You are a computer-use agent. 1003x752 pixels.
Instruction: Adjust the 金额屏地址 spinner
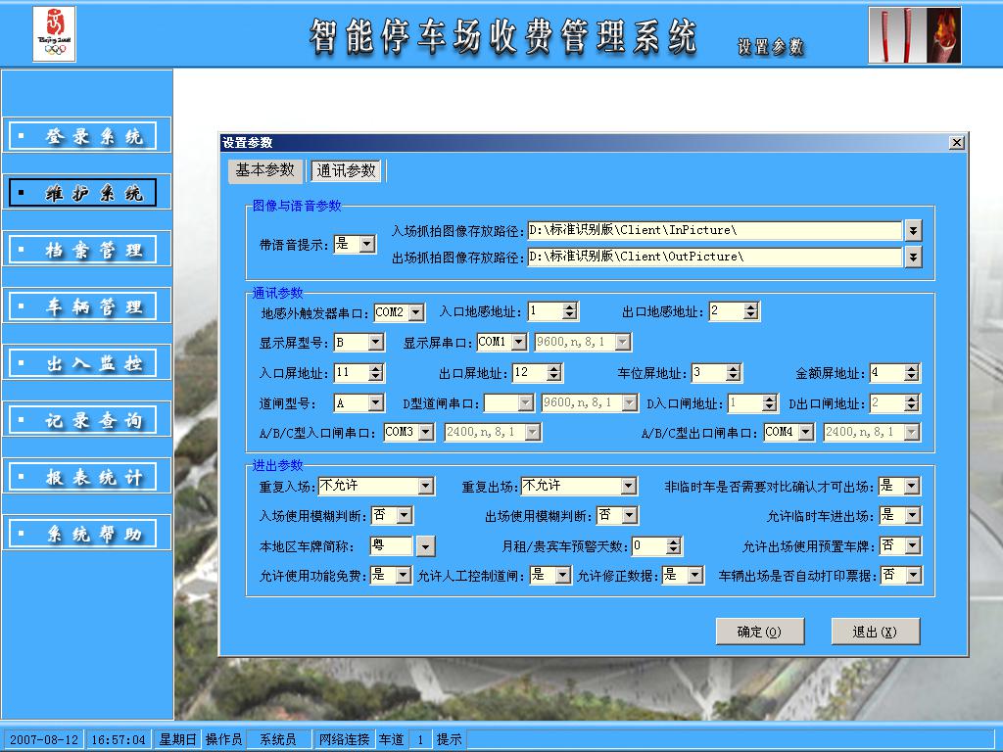912,373
